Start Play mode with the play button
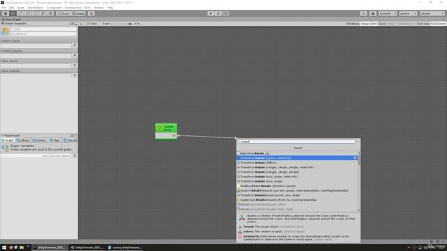The width and height of the screenshot is (447, 251). 211,13
